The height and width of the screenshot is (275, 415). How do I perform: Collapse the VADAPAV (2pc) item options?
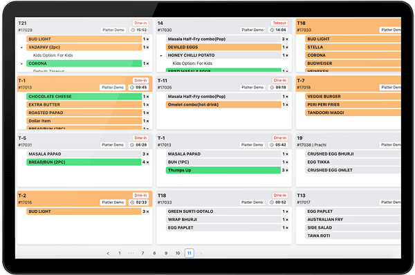coord(21,48)
